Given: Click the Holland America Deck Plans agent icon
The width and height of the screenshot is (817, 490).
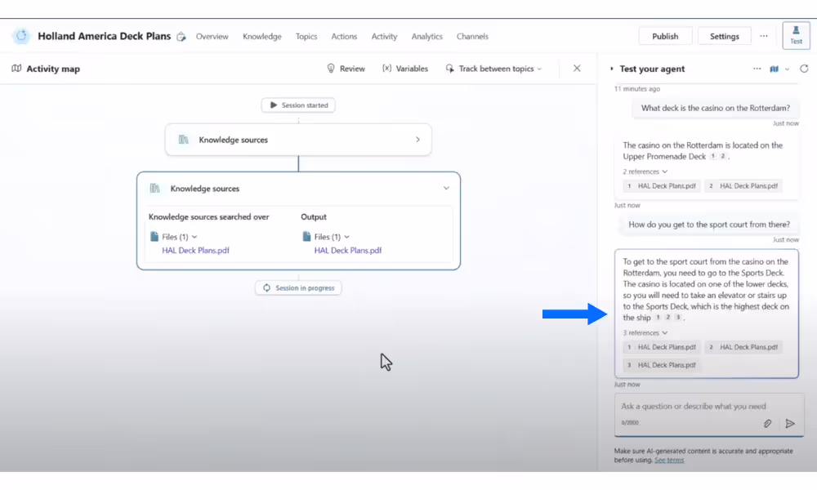Looking at the screenshot, I should coord(21,36).
